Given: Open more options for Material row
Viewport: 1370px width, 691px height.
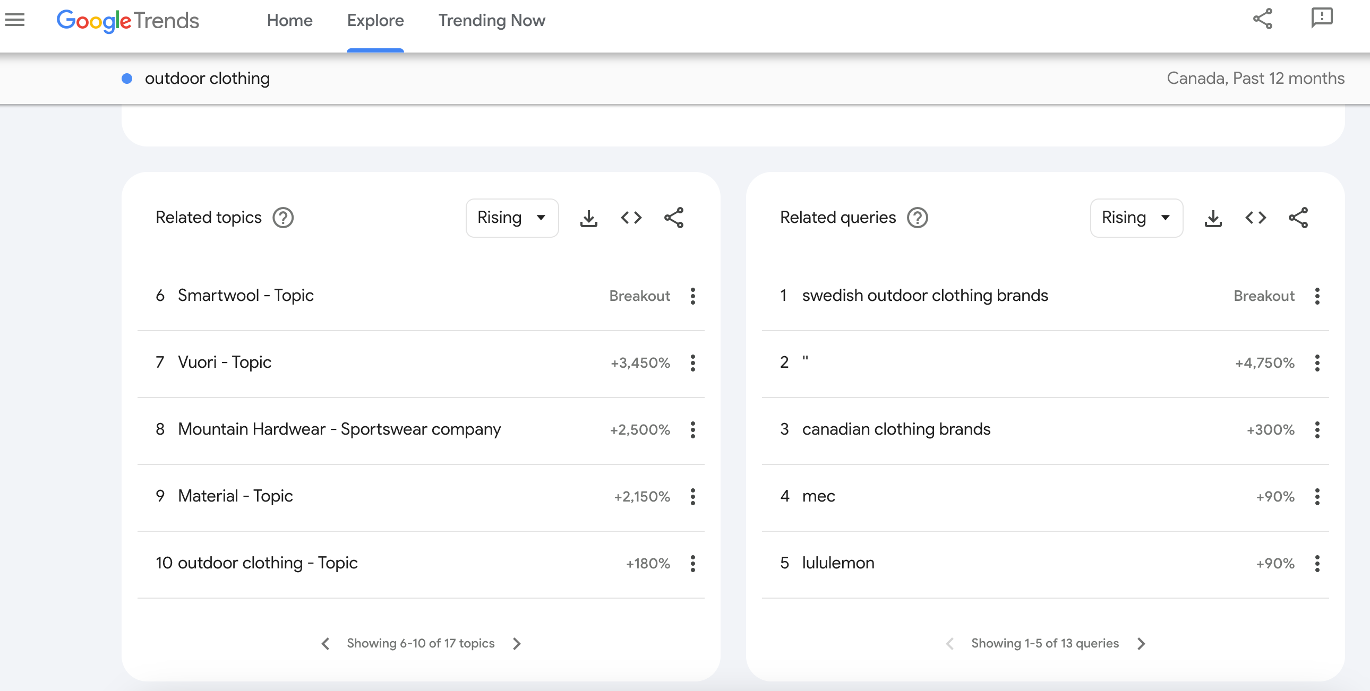Looking at the screenshot, I should pyautogui.click(x=692, y=496).
